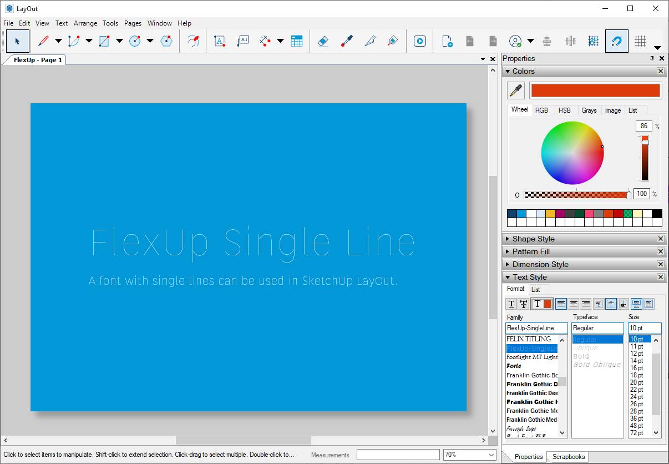
Task: Switch to Text Style List tab
Action: point(535,290)
